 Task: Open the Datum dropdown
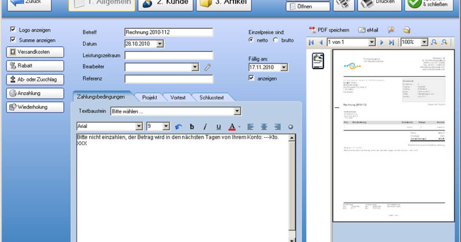point(160,44)
